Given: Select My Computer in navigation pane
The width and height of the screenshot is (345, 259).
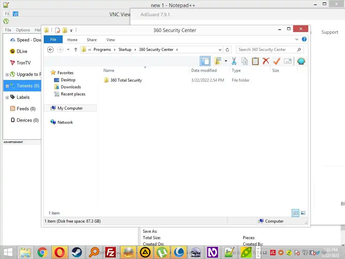Looking at the screenshot, I should click(x=70, y=108).
